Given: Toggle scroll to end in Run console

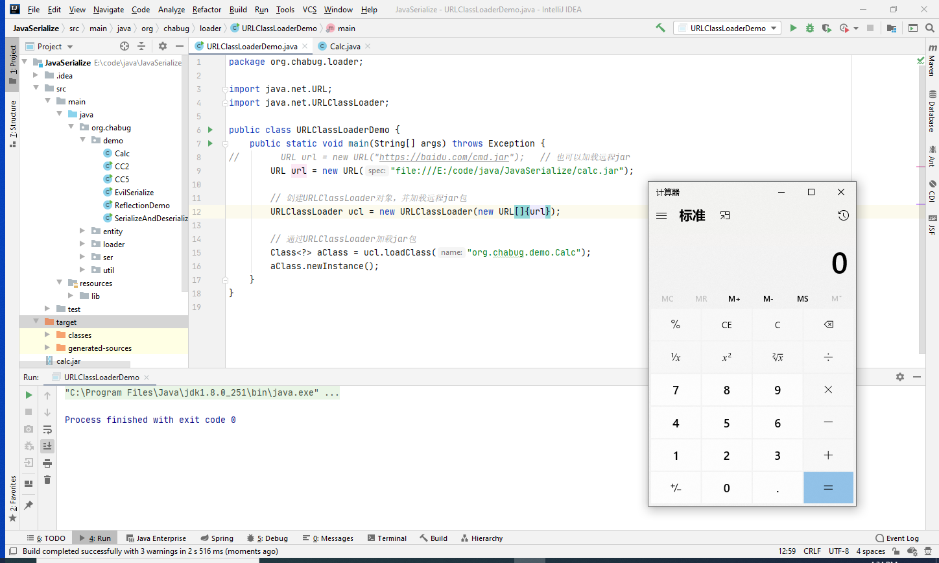Looking at the screenshot, I should [47, 446].
